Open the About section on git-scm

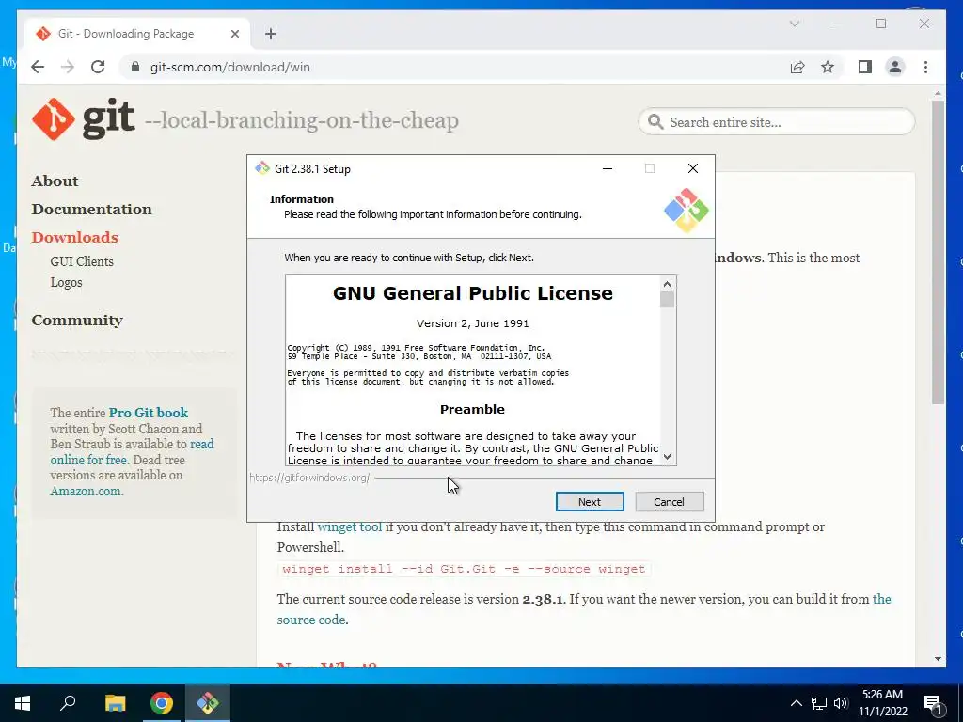point(55,181)
